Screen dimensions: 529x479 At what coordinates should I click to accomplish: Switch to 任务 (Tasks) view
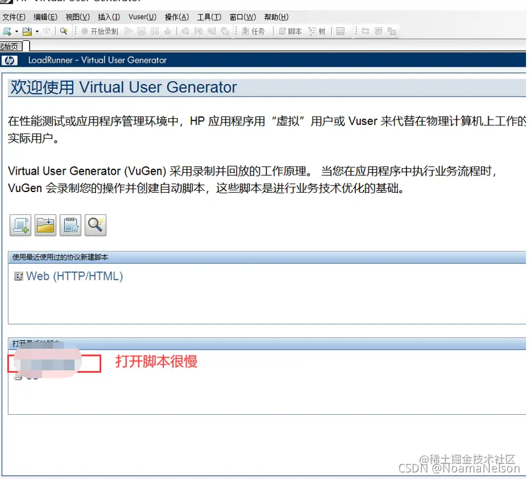(253, 32)
